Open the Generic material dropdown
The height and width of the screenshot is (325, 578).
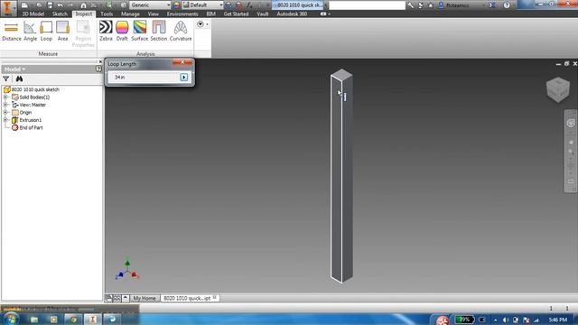click(x=150, y=5)
